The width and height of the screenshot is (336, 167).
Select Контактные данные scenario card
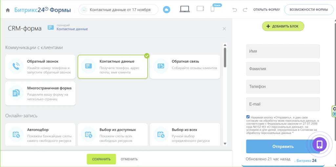[x=113, y=67]
